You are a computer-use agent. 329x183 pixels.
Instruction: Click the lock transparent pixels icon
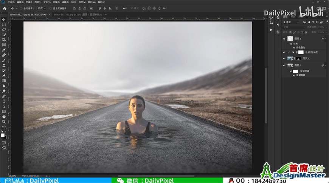click(x=290, y=32)
